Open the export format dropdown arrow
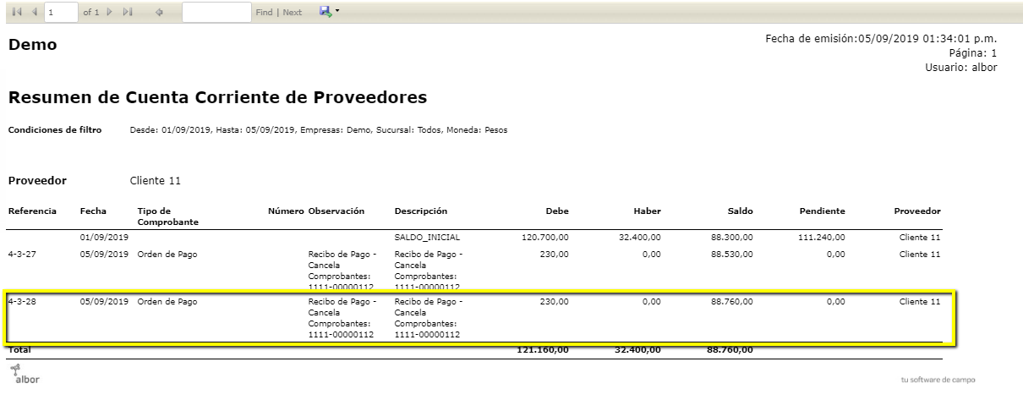The height and width of the screenshot is (411, 1023). 336,12
